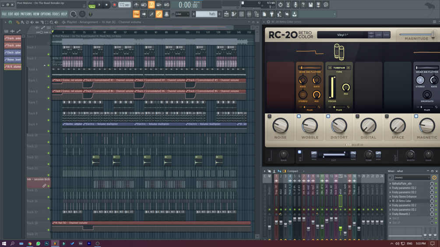The width and height of the screenshot is (440, 247).
Task: Click the record button
Action: [114, 5]
